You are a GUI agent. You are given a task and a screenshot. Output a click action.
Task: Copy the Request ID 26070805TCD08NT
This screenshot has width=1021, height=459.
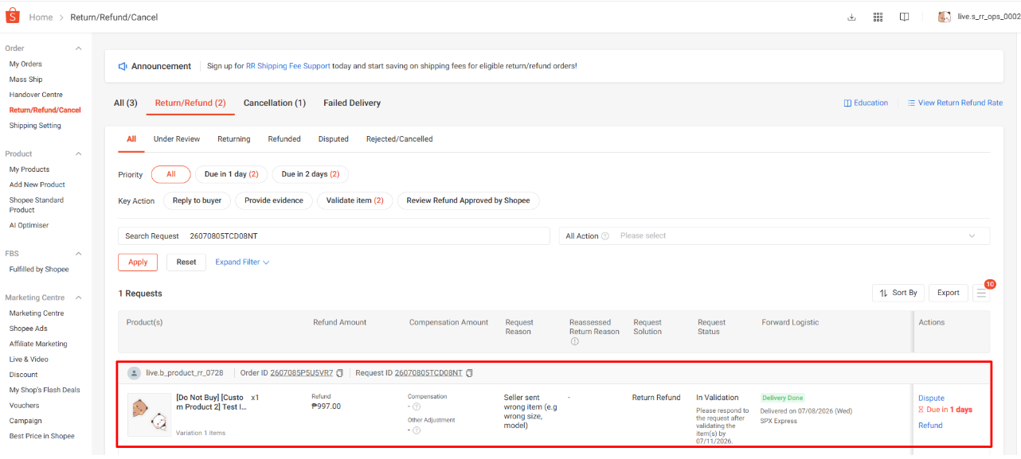(x=469, y=373)
